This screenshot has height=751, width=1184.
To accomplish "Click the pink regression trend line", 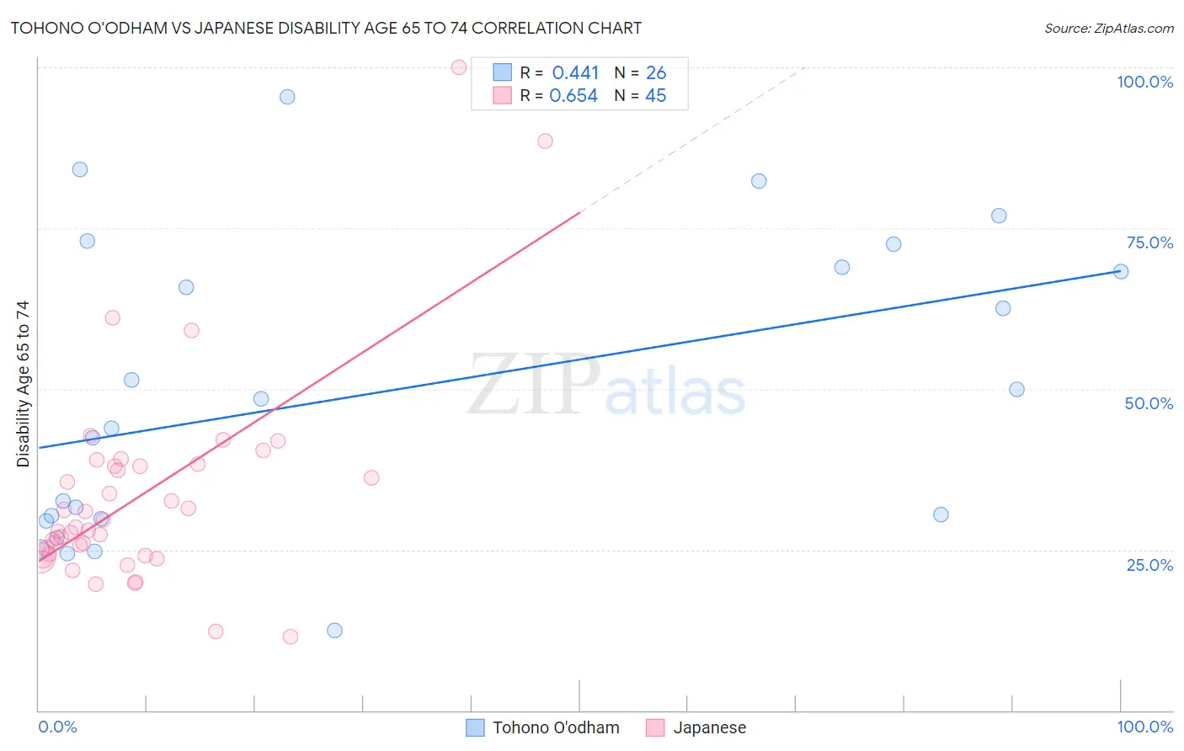I will coord(310,386).
